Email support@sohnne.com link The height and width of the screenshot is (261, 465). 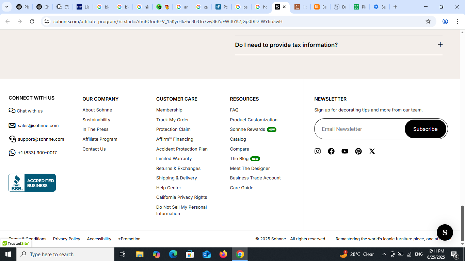point(36,139)
